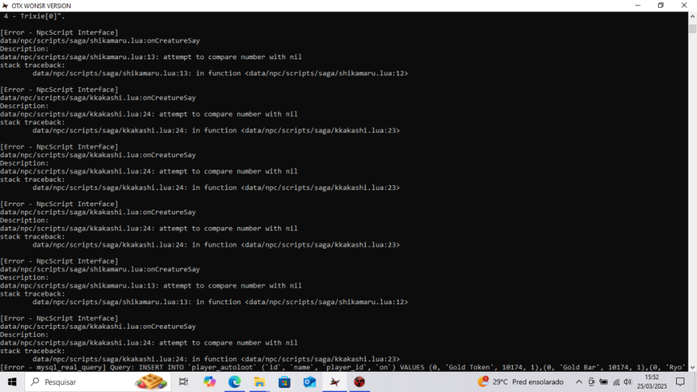Open the Windows Start menu
Viewport: 697px width, 392px height.
(x=12, y=382)
